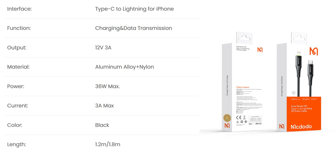This screenshot has height=152, width=336.
Task: Click the small logo at back box bottom
Action: (227, 126)
